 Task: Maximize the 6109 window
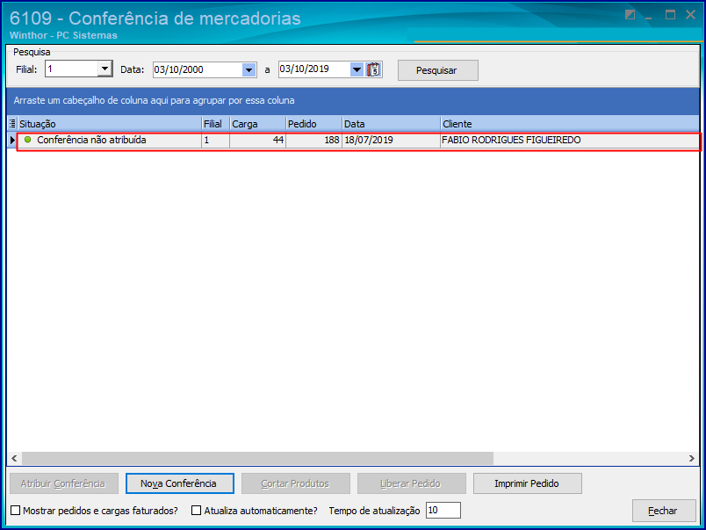click(x=670, y=15)
